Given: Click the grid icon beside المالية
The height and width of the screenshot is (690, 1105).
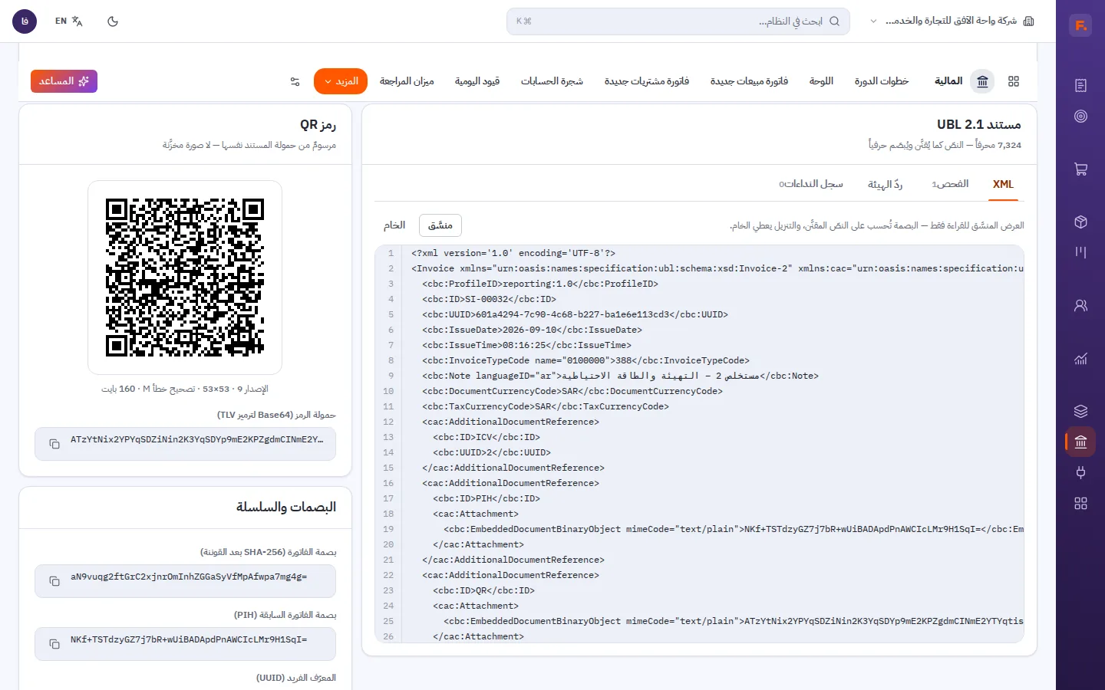Looking at the screenshot, I should click(x=1014, y=81).
